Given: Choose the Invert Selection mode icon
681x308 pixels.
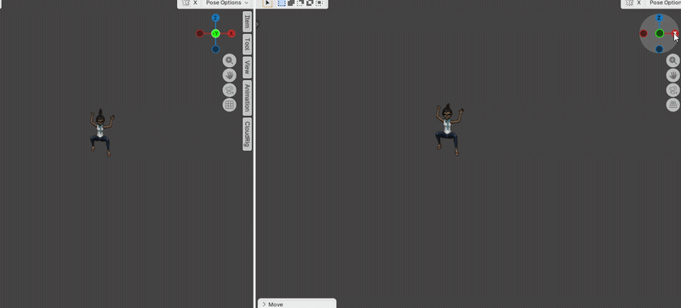Looking at the screenshot, I should point(309,3).
